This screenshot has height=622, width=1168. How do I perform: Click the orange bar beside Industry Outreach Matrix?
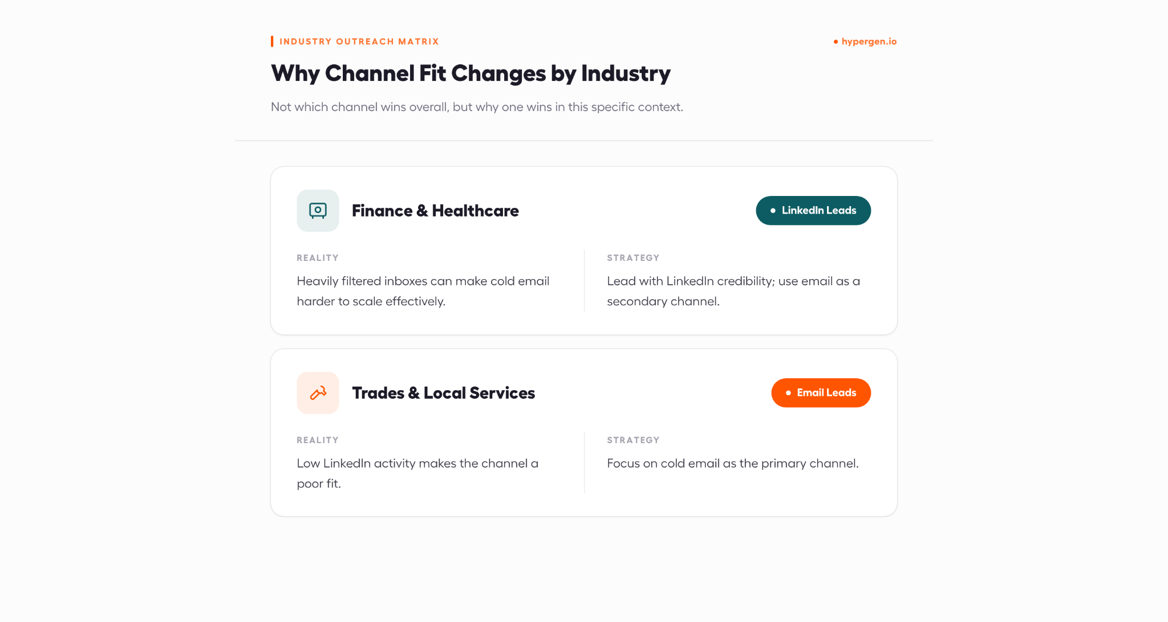[272, 42]
